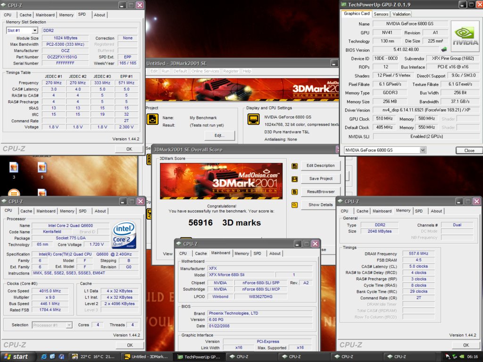Switch to Validation tab in GPU-Z
The height and width of the screenshot is (362, 483).
click(401, 14)
